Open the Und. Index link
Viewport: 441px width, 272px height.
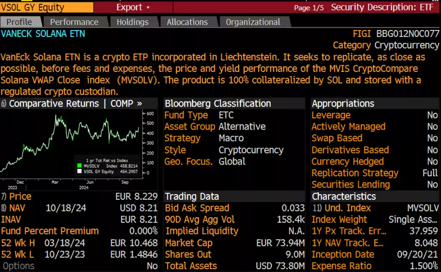[341, 208]
